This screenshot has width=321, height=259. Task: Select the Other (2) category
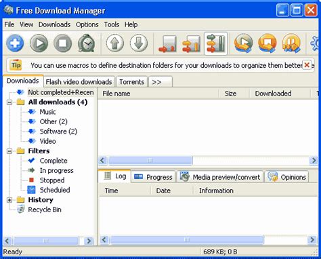[53, 121]
